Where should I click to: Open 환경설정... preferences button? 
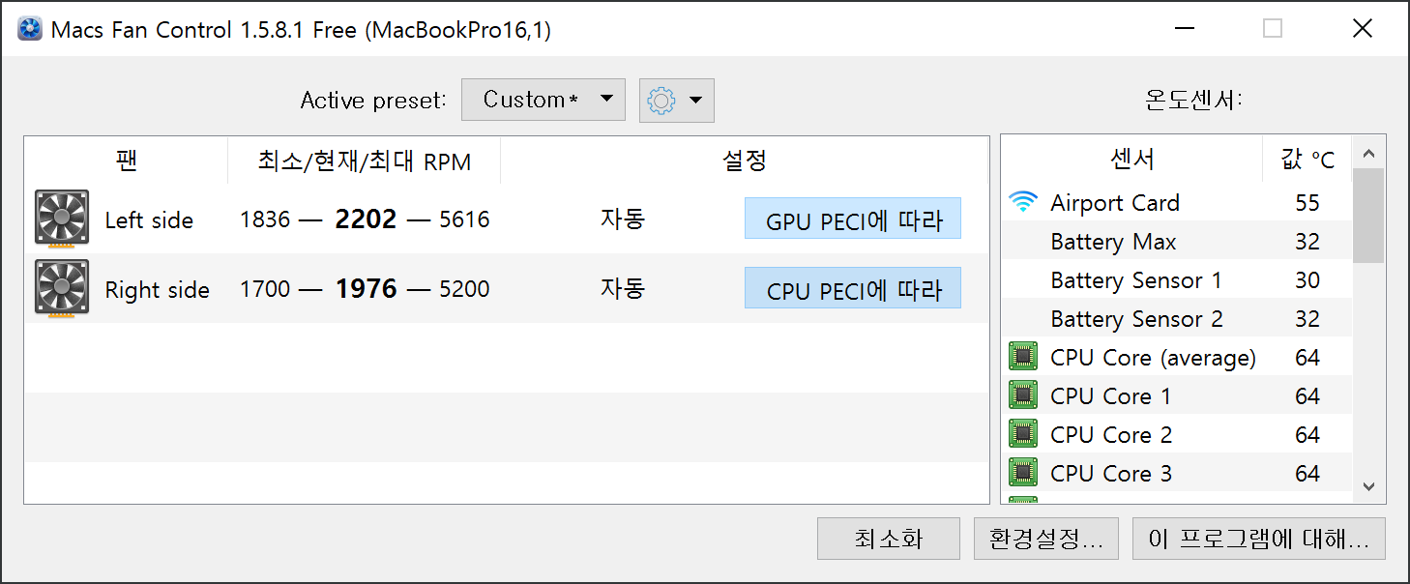[1046, 539]
